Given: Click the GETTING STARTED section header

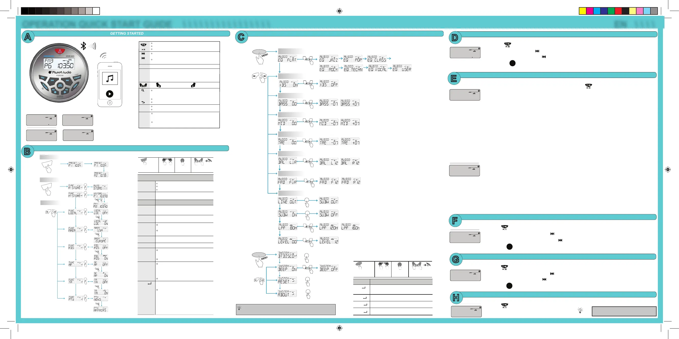Looking at the screenshot, I should tap(127, 33).
